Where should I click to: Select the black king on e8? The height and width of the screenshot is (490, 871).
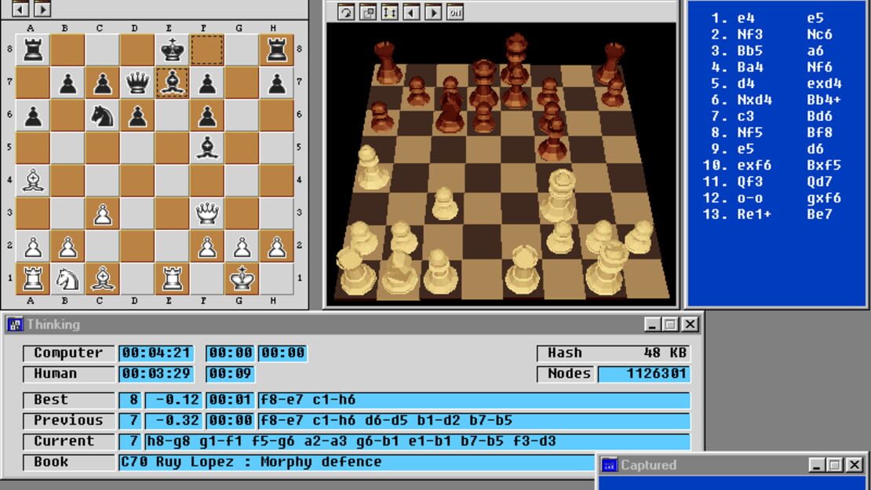pos(172,50)
